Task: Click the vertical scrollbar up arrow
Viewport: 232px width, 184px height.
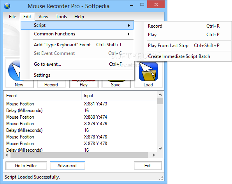Action: pyautogui.click(x=160, y=95)
